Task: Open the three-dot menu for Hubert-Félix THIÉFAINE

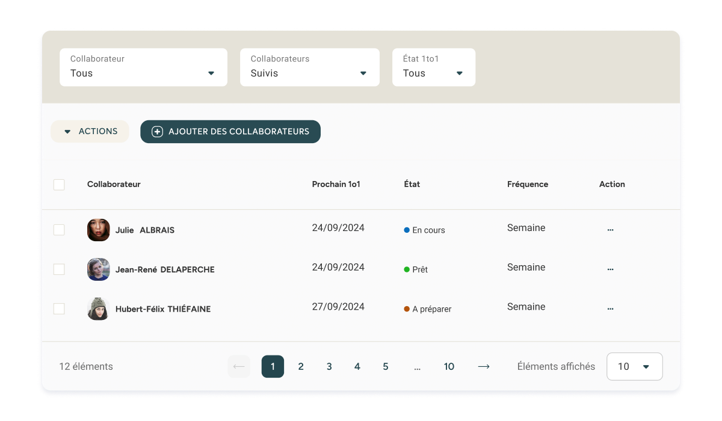Action: tap(610, 309)
